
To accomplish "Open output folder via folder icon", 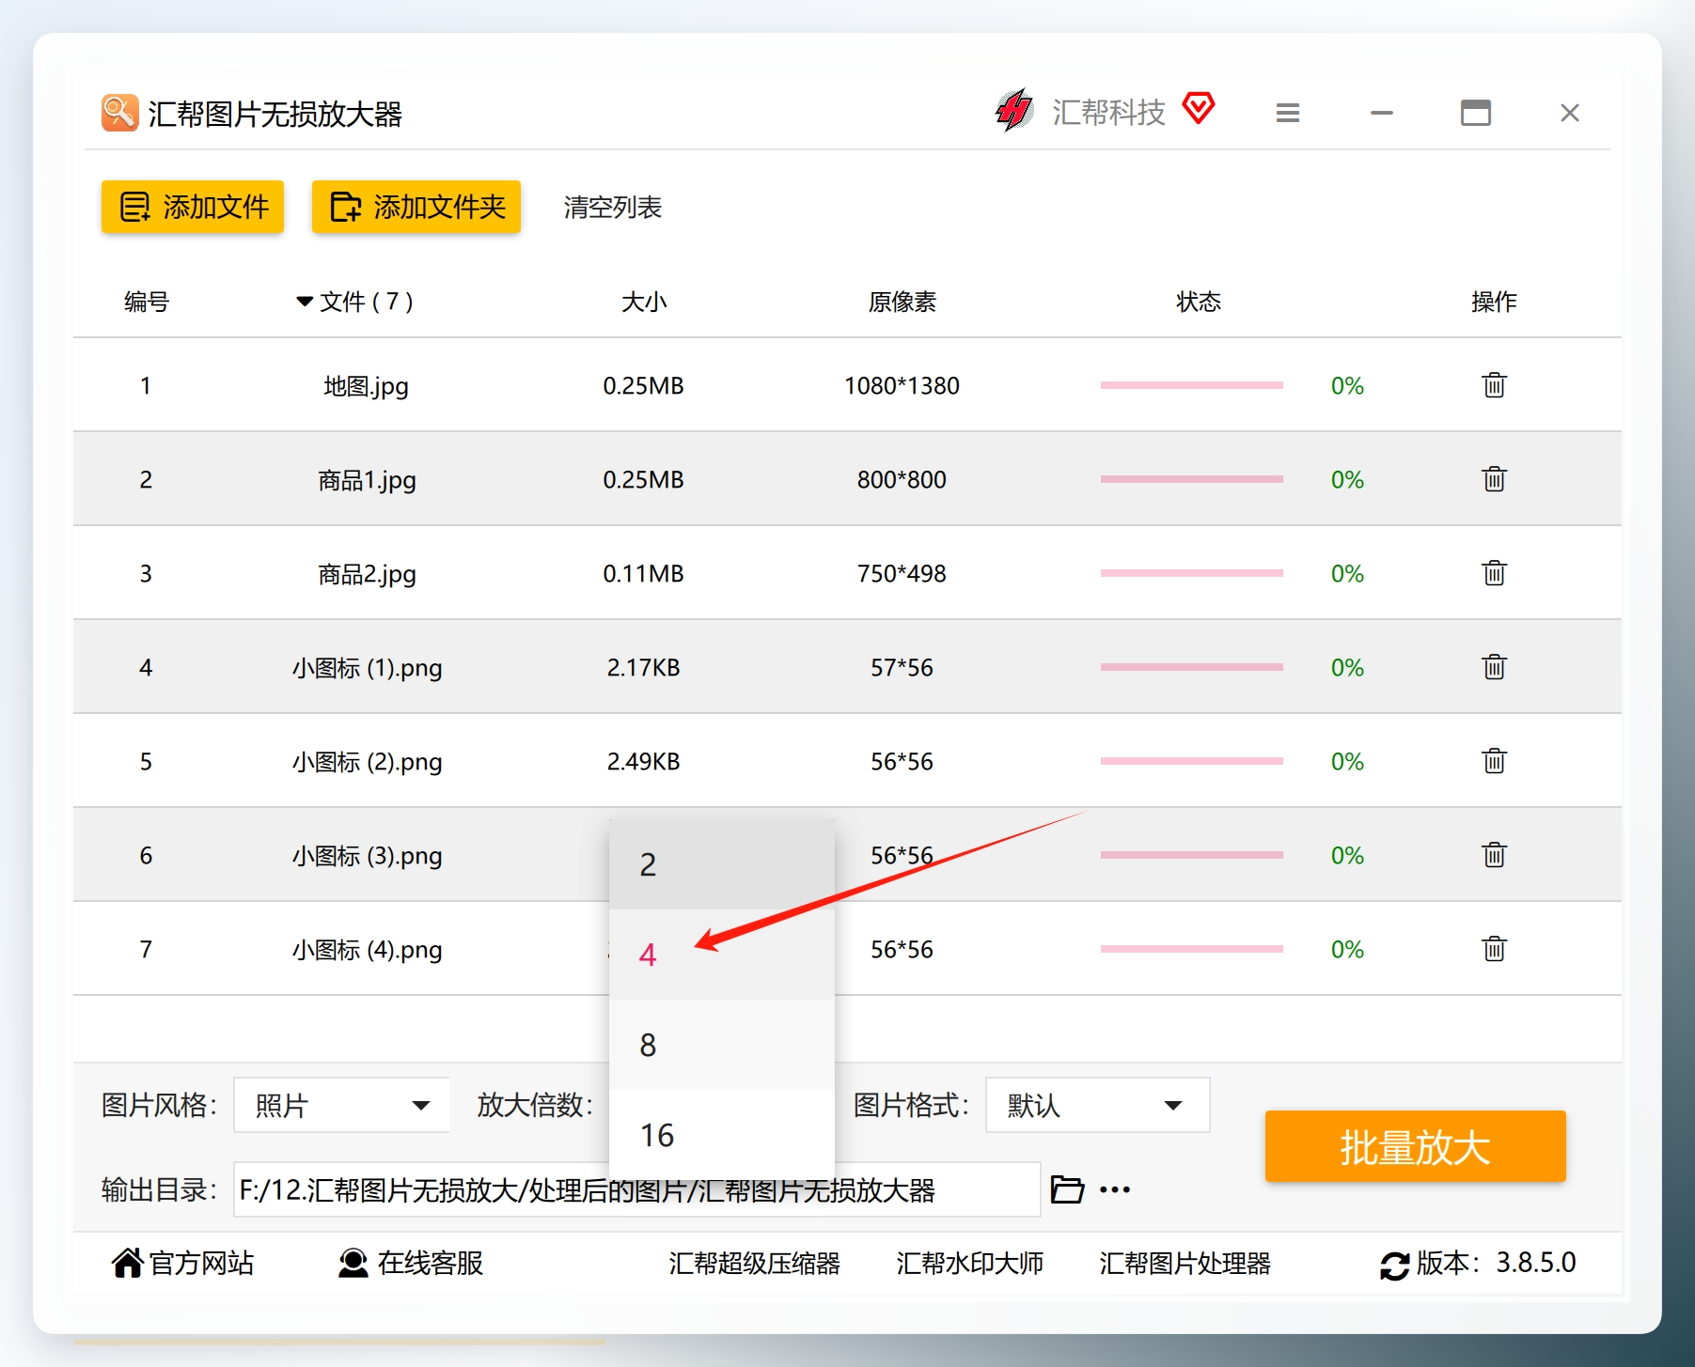I will [x=1067, y=1189].
